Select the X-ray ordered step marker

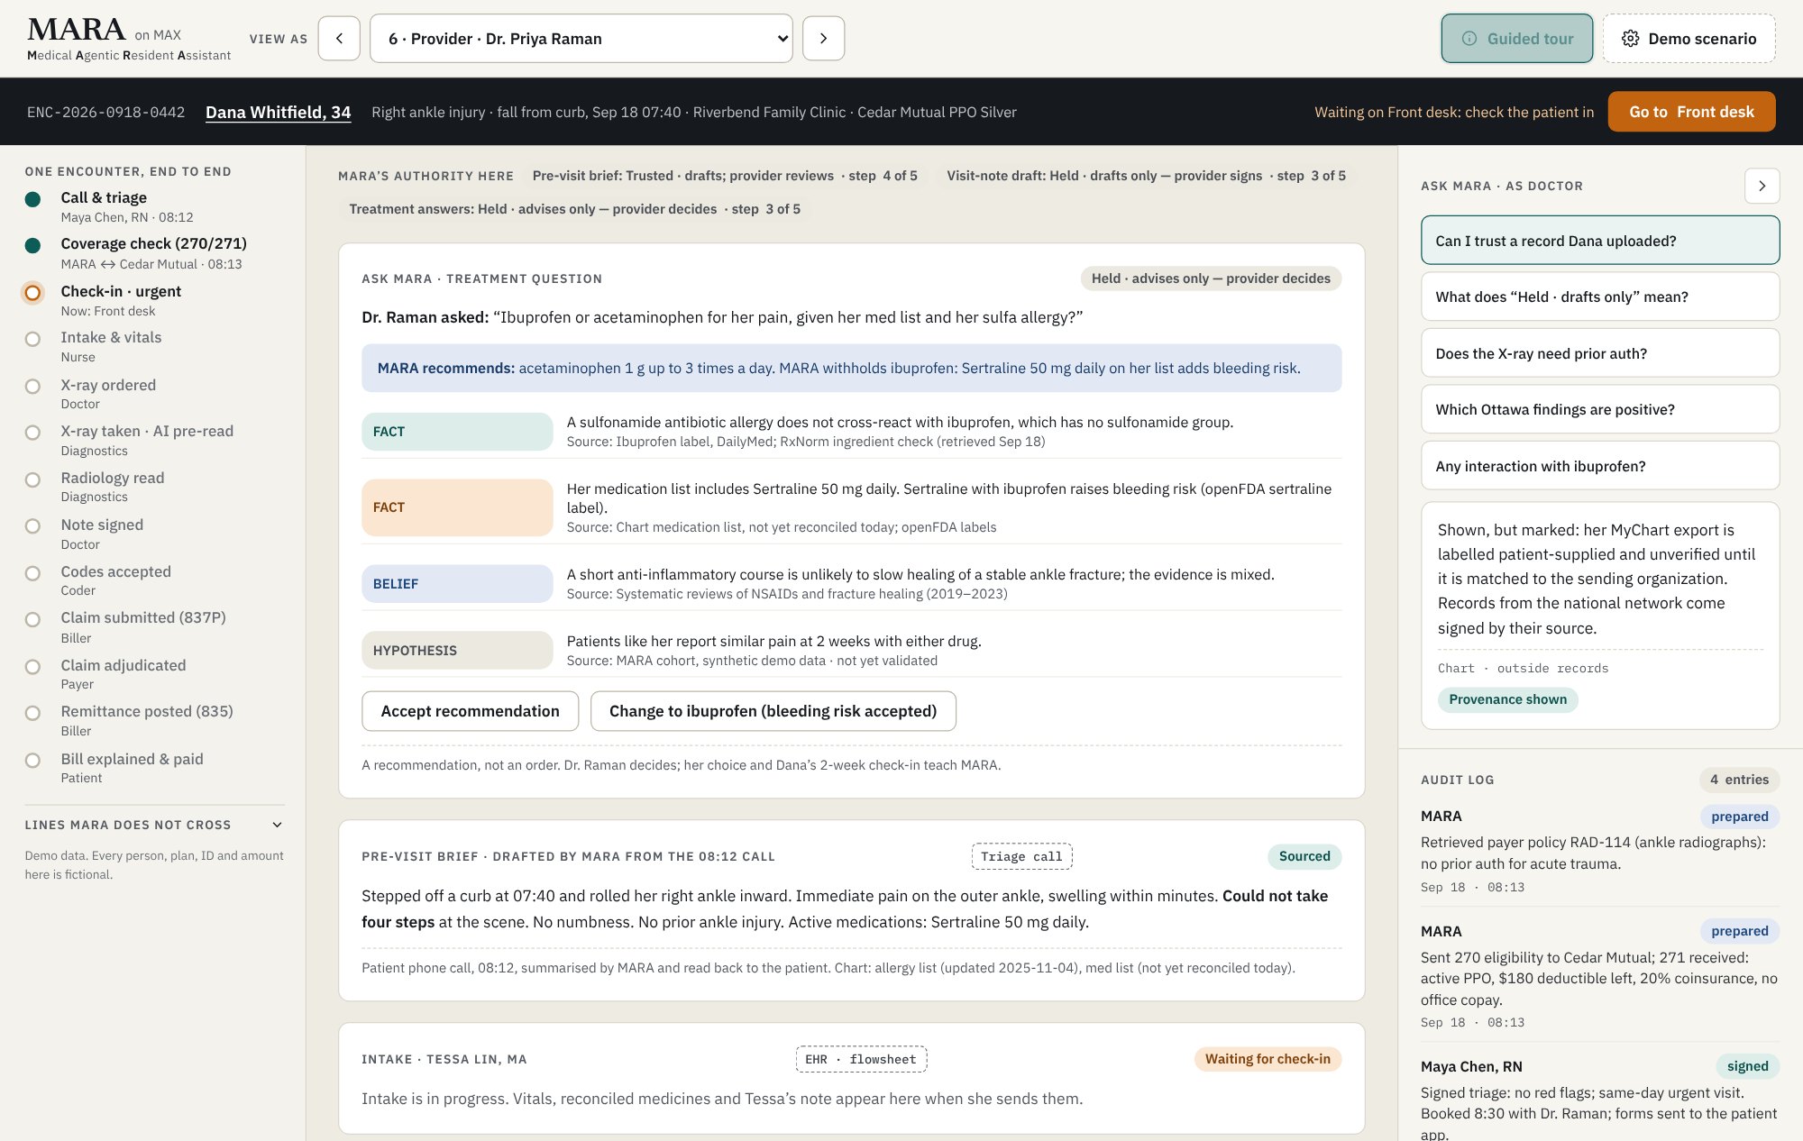coord(32,387)
